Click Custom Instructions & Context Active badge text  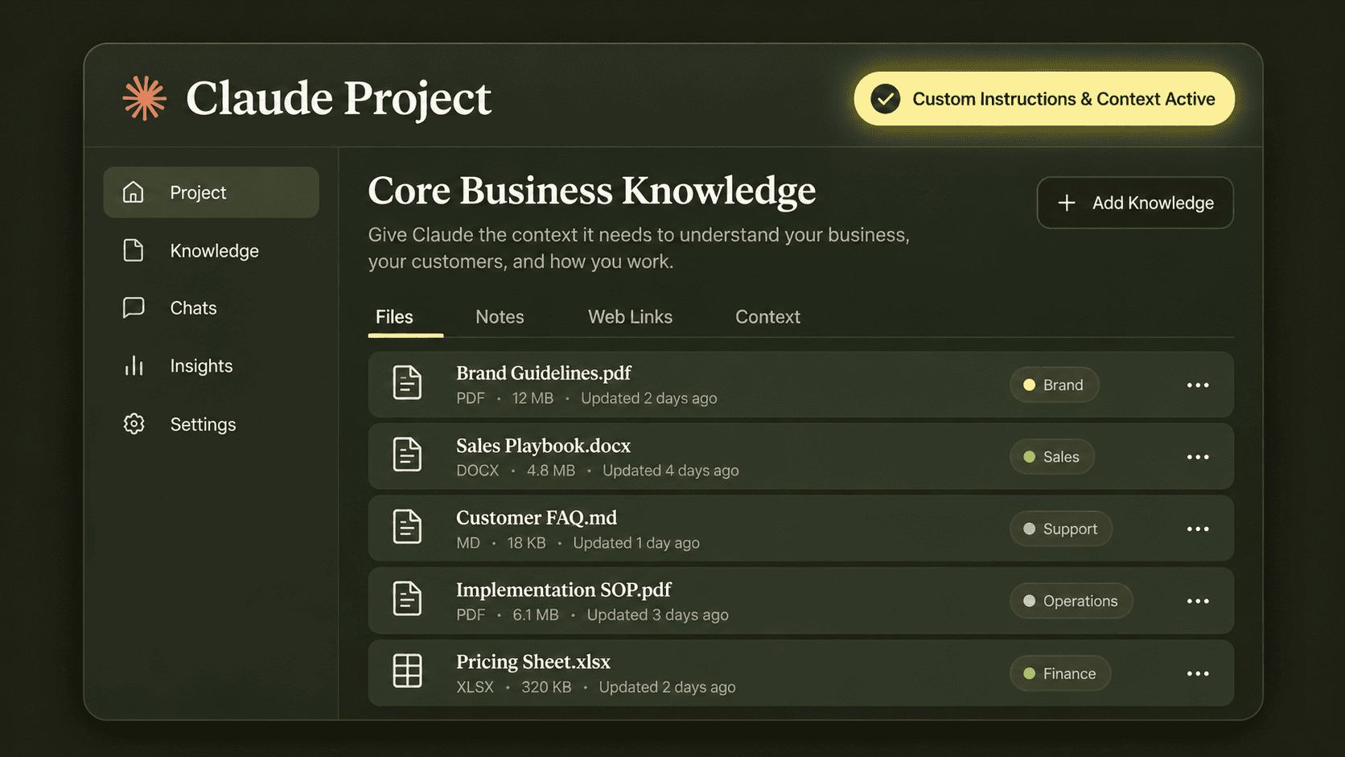(x=1063, y=99)
